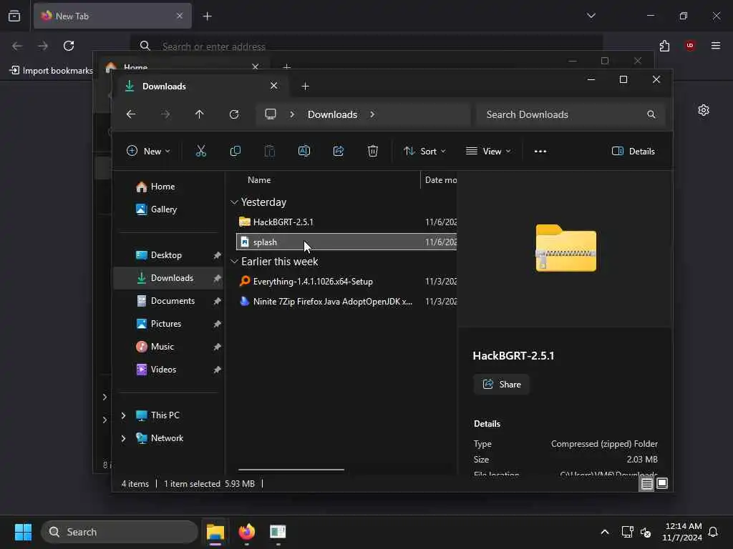The width and height of the screenshot is (733, 549).
Task: Click the search magnifier in Search Downloads
Action: click(651, 114)
